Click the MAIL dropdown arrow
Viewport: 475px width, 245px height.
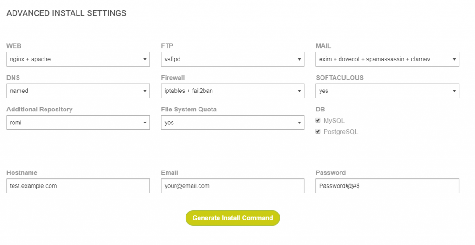pyautogui.click(x=454, y=59)
